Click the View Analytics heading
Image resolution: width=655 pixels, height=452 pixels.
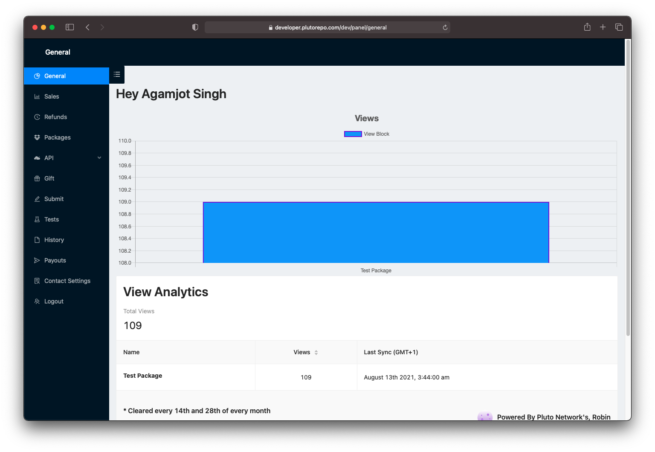point(166,292)
